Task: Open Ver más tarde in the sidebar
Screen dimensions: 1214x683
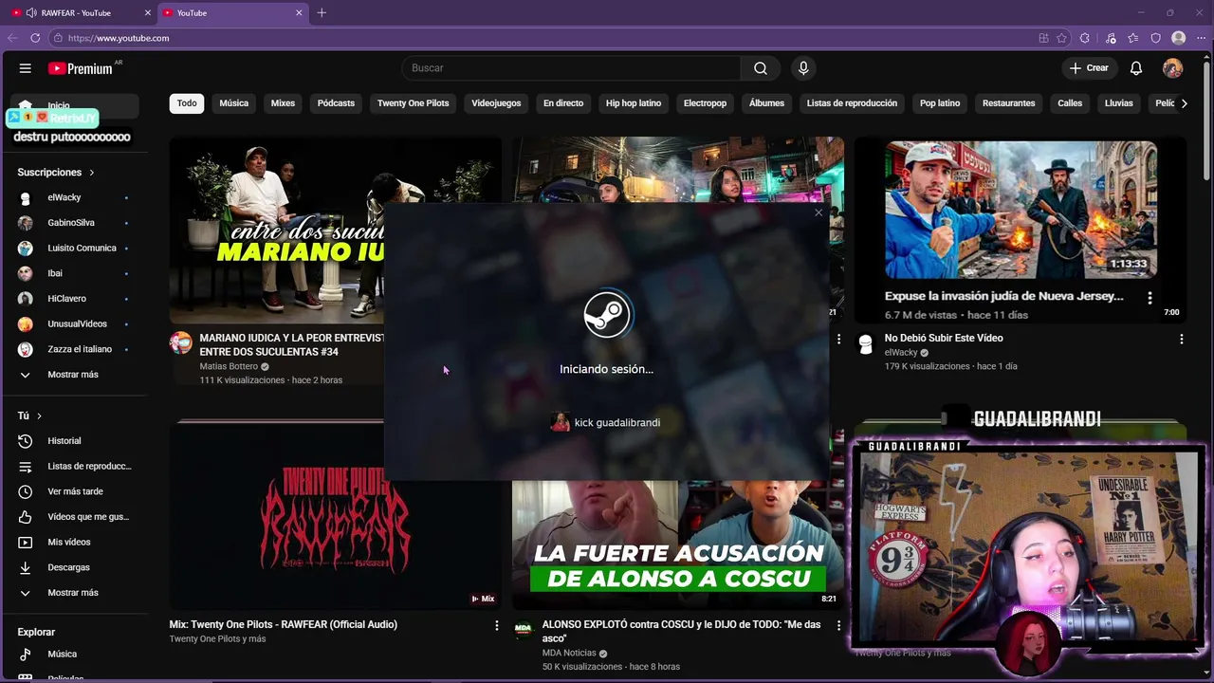Action: tap(77, 491)
